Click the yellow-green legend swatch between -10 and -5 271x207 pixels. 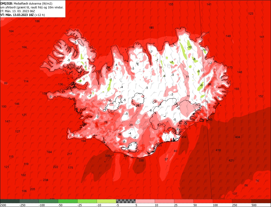click(107, 201)
